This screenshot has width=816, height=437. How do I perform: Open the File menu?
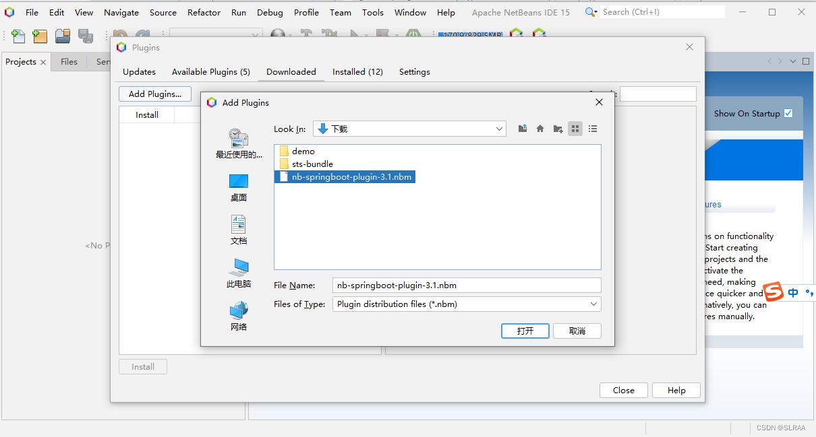pyautogui.click(x=32, y=12)
